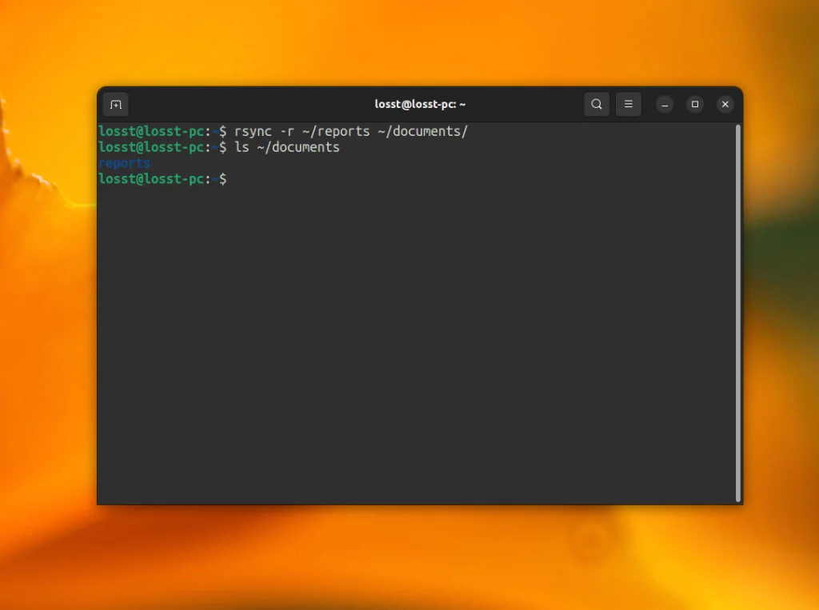Click the ls ~/documents command line
This screenshot has height=610, width=819.
[x=219, y=147]
